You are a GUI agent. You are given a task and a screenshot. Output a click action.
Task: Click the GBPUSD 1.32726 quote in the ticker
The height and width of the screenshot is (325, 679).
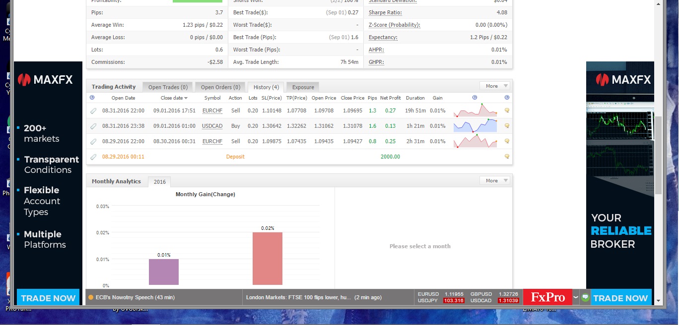(x=494, y=294)
